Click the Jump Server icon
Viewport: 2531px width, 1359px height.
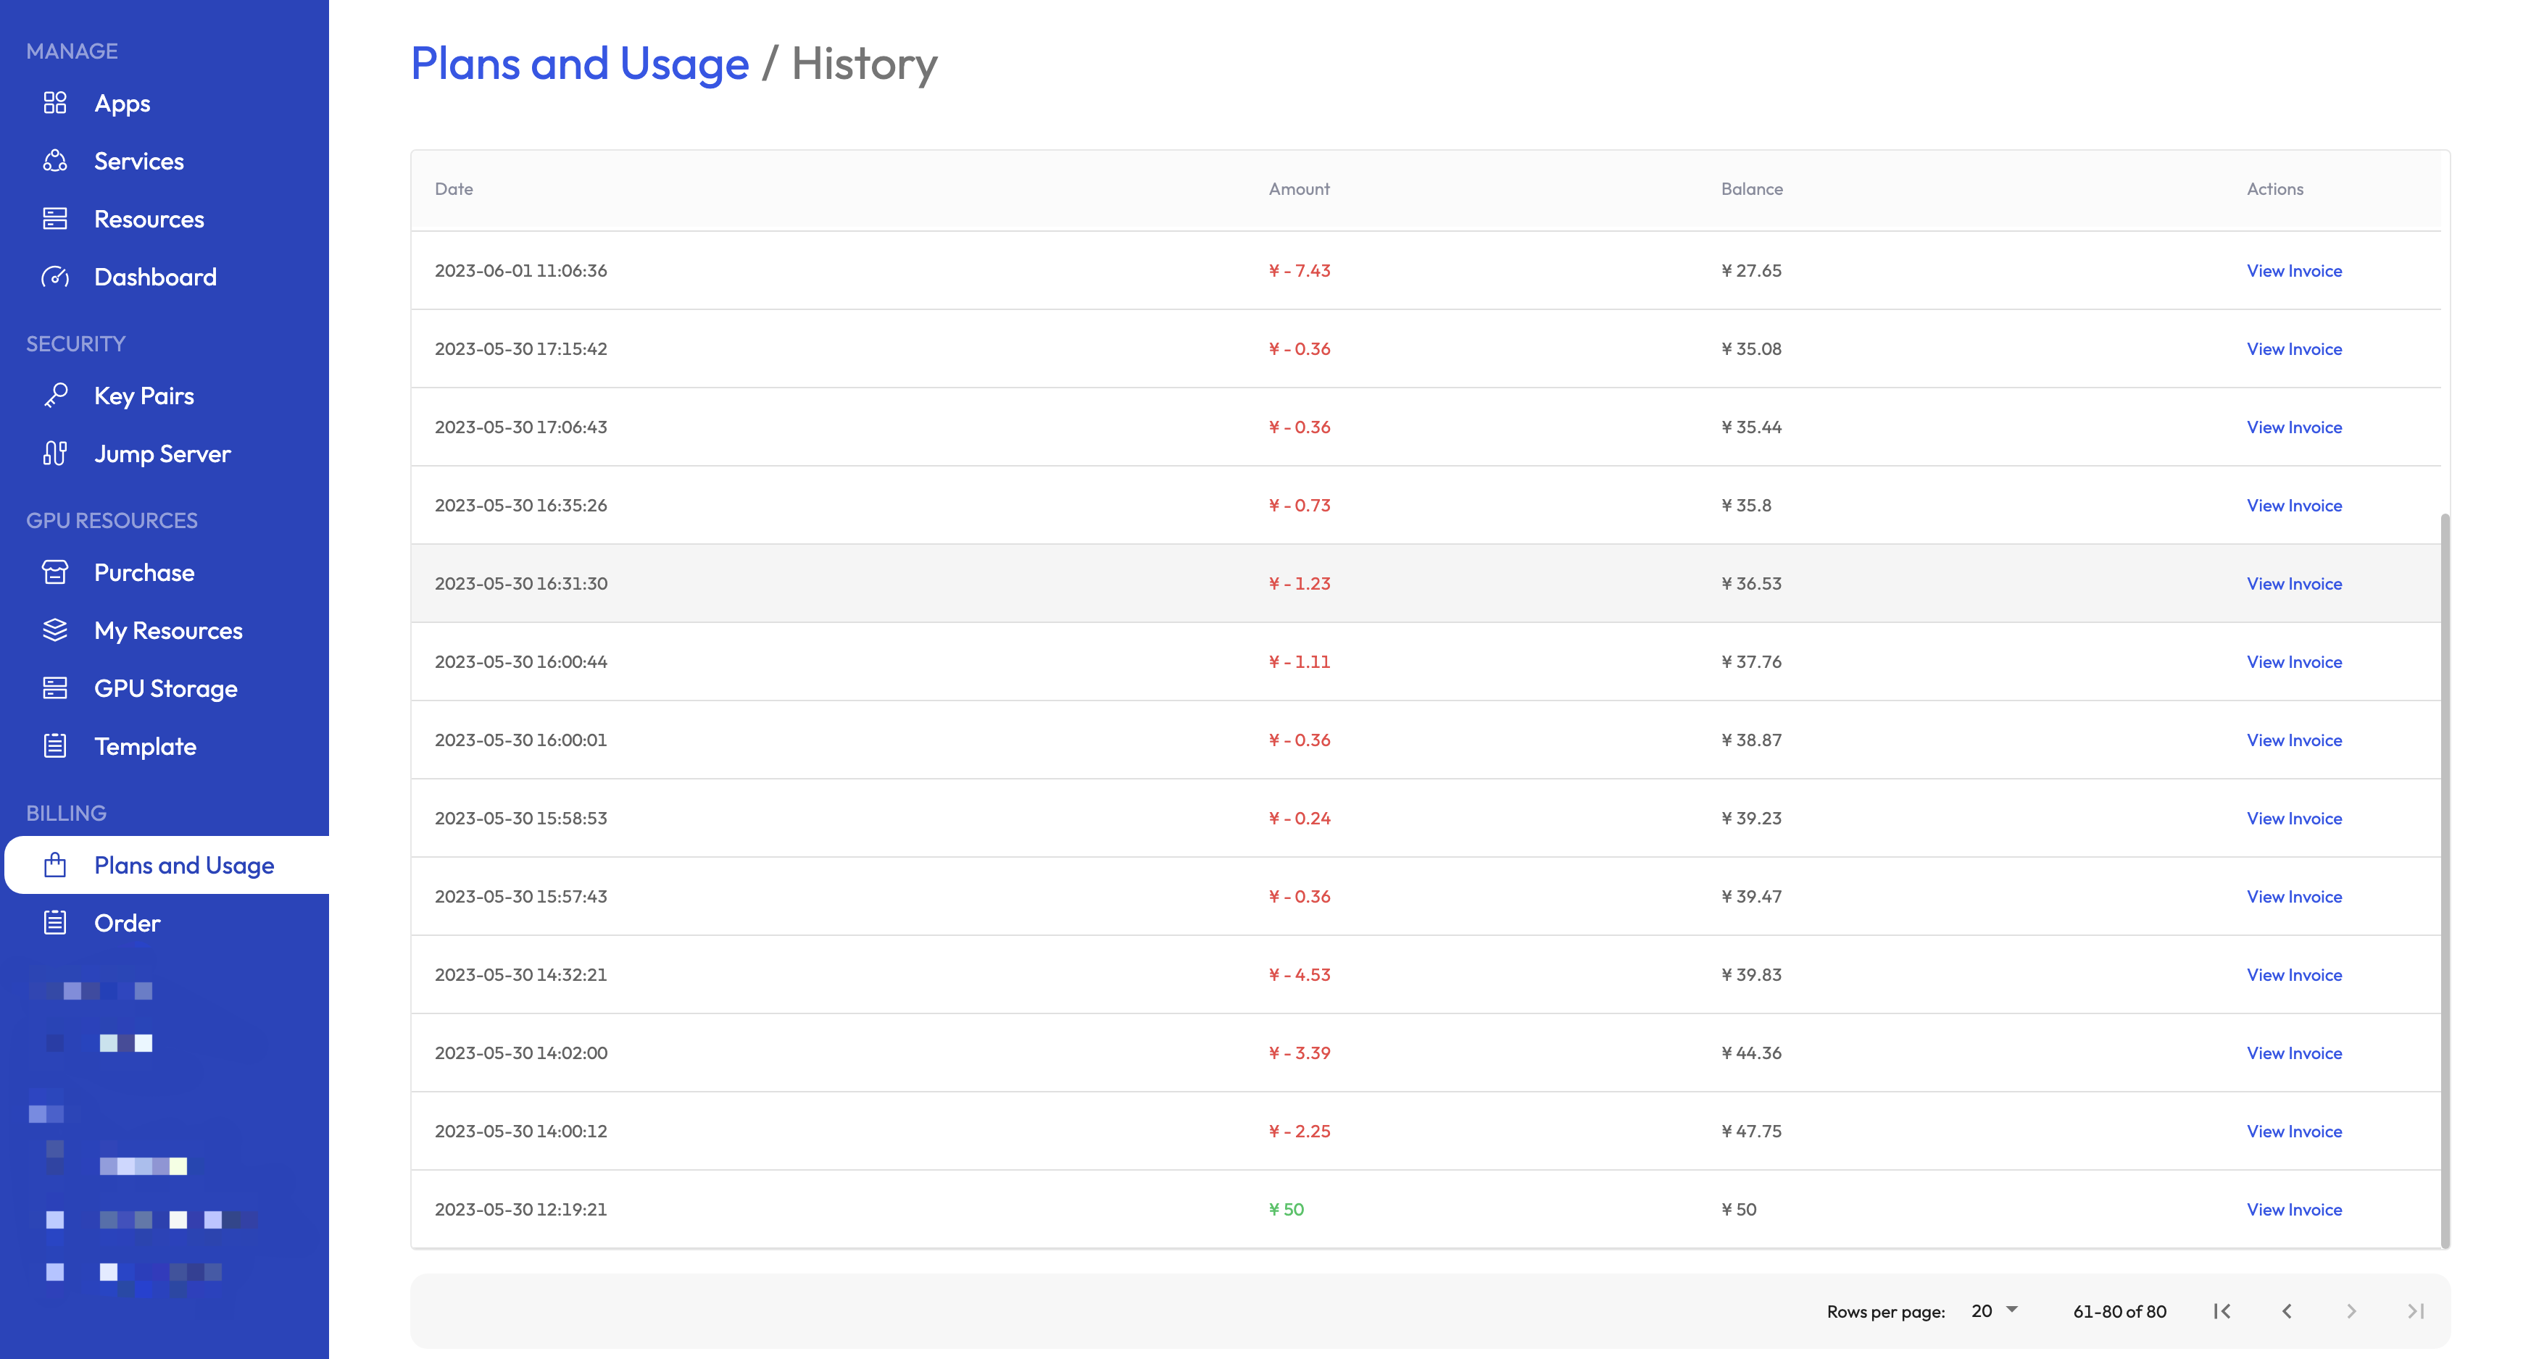(x=55, y=453)
